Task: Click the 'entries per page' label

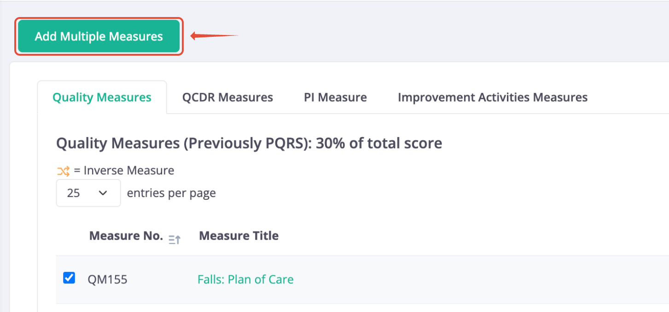Action: [171, 193]
